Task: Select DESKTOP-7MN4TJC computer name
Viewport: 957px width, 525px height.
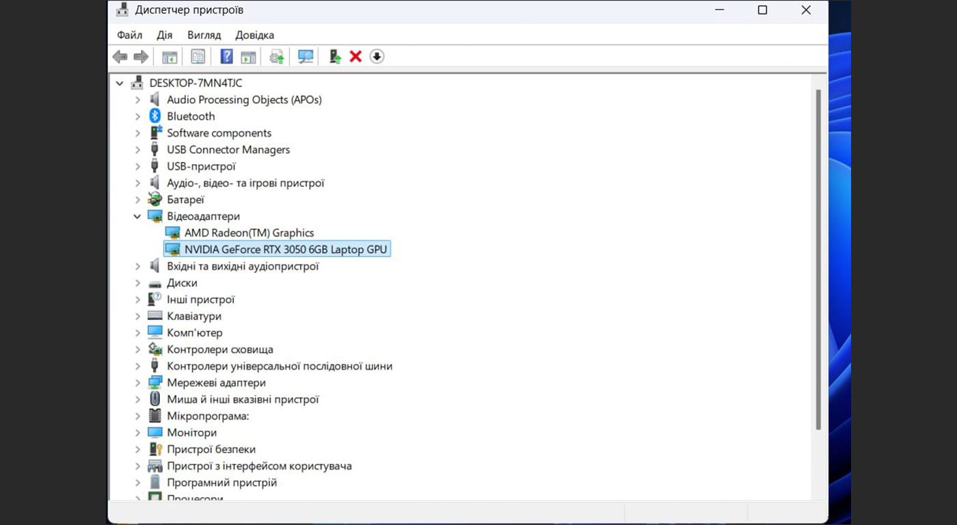Action: [x=196, y=83]
